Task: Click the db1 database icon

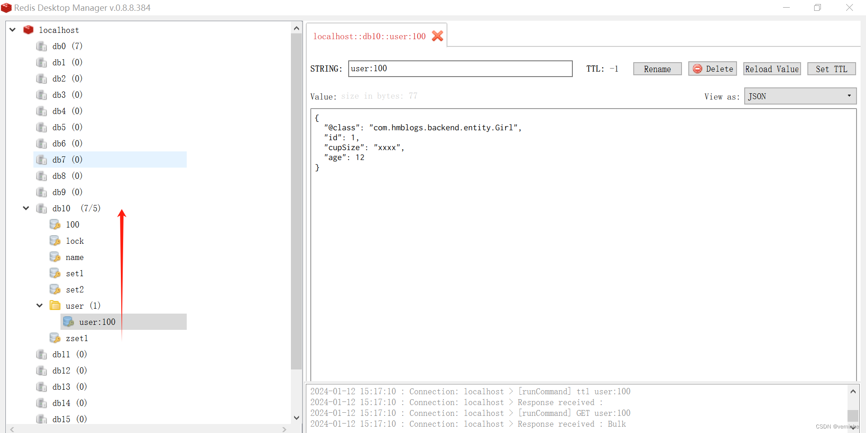Action: 41,62
